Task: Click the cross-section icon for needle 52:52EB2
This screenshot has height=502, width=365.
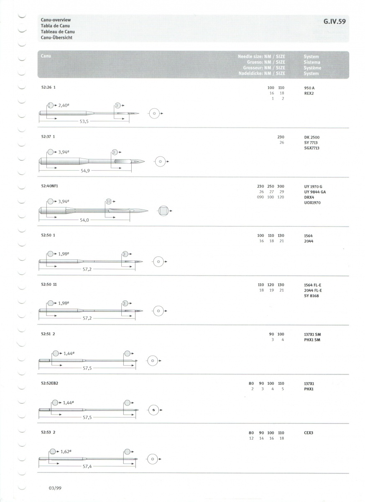Action: 154,410
